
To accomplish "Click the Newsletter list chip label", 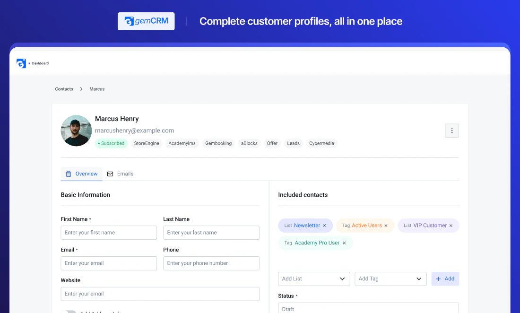I will [307, 226].
